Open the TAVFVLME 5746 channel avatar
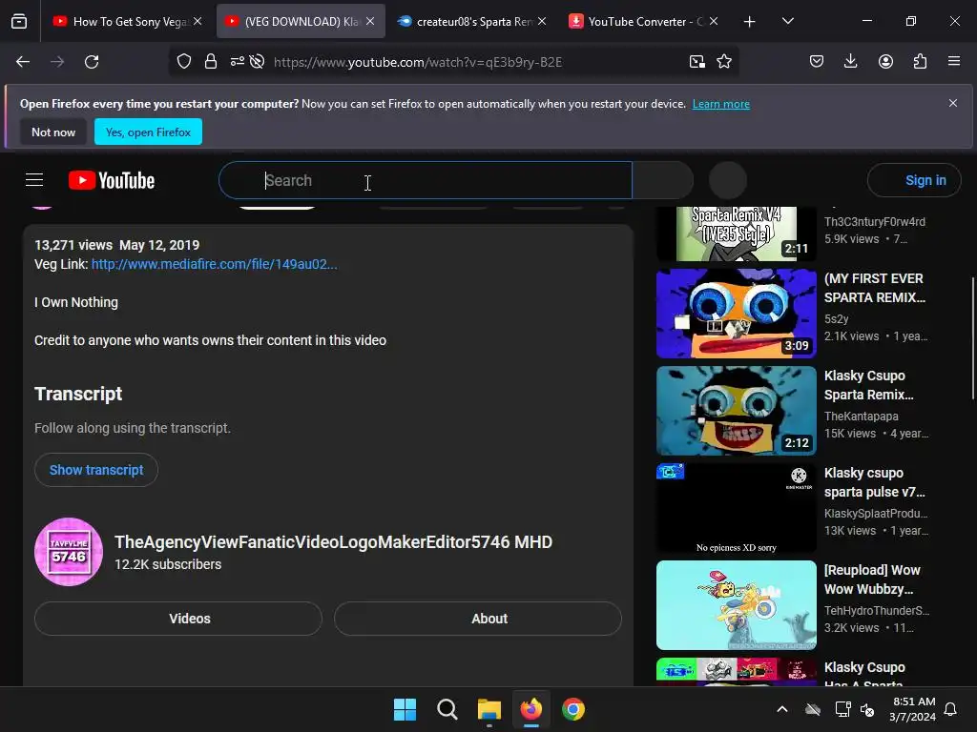The image size is (977, 732). [69, 552]
